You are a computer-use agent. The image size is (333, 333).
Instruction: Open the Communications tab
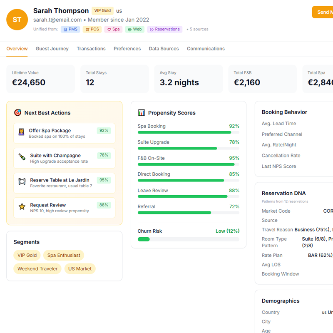[206, 49]
